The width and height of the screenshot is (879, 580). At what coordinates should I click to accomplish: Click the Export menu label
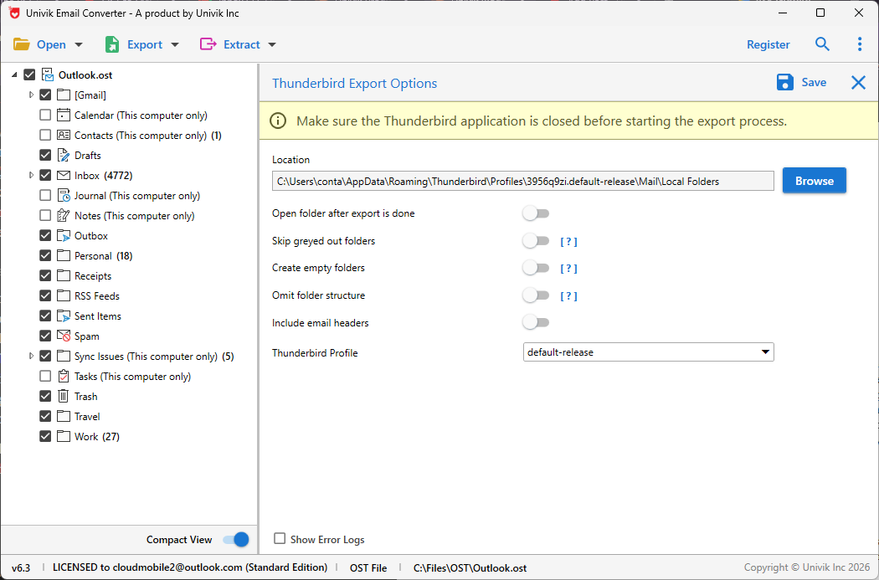coord(145,45)
